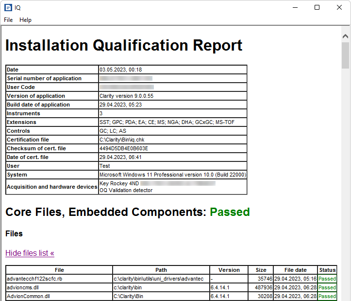Click the Size column header
This screenshot has height=301, width=351.
[x=261, y=270]
